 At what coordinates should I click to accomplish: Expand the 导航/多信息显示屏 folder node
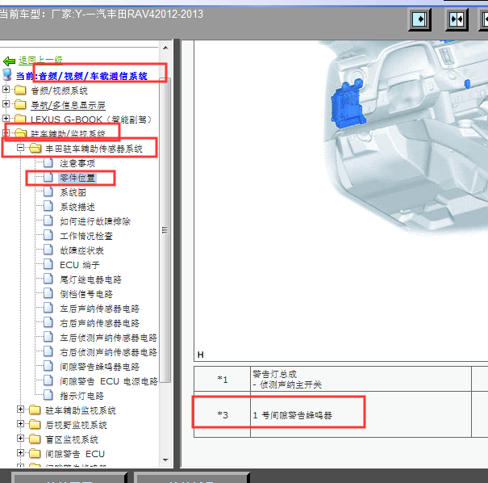pos(6,103)
